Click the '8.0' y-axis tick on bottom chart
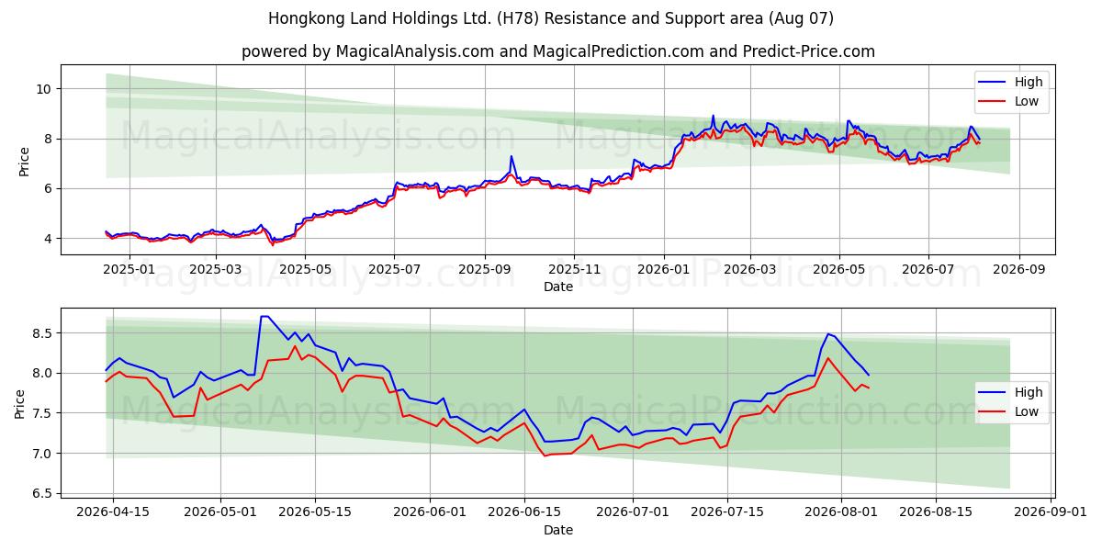 click(44, 374)
